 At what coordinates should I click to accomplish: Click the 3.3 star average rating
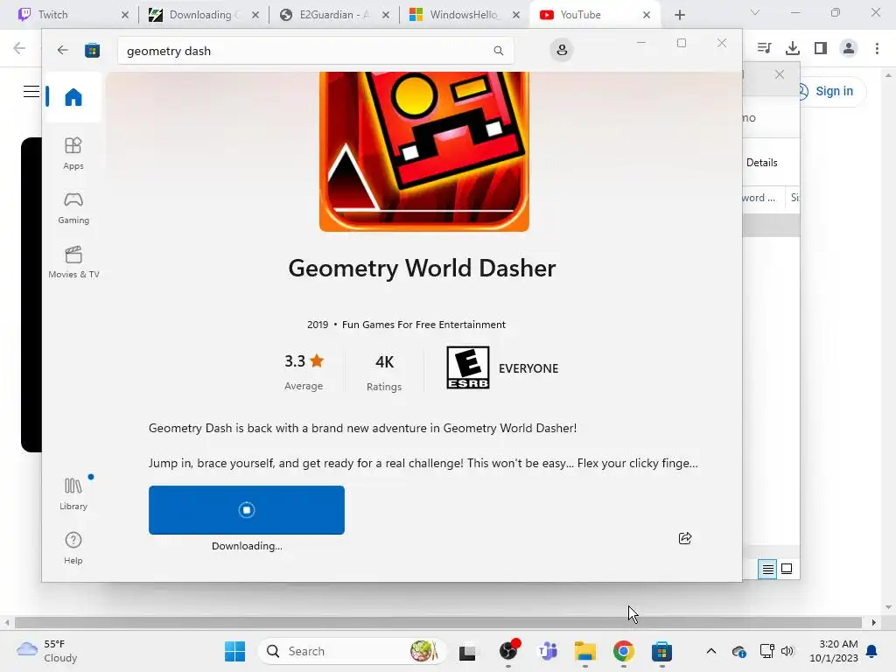tap(304, 371)
